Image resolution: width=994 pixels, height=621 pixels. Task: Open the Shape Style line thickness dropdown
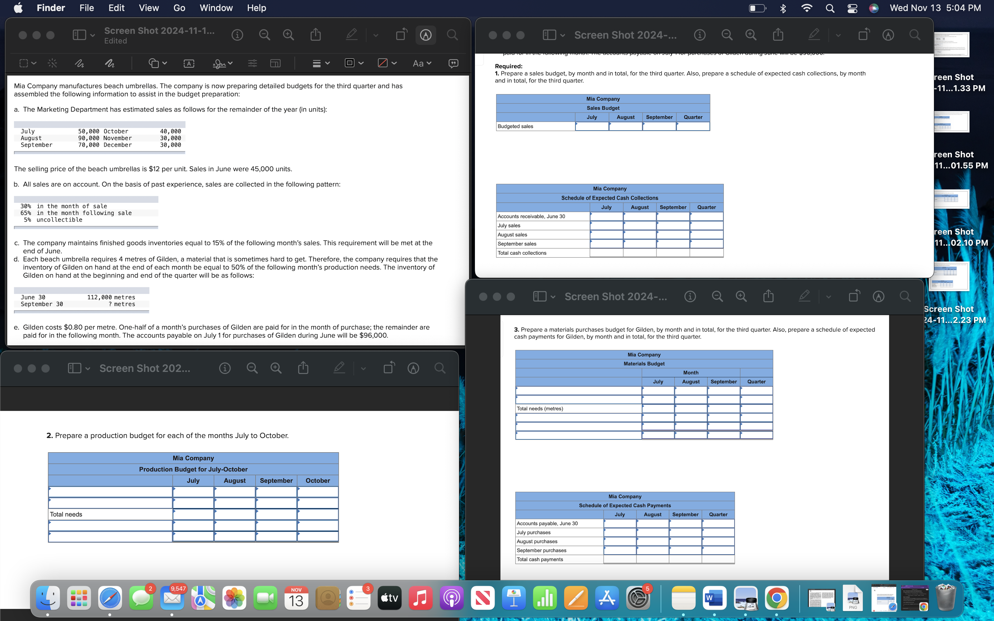[321, 63]
